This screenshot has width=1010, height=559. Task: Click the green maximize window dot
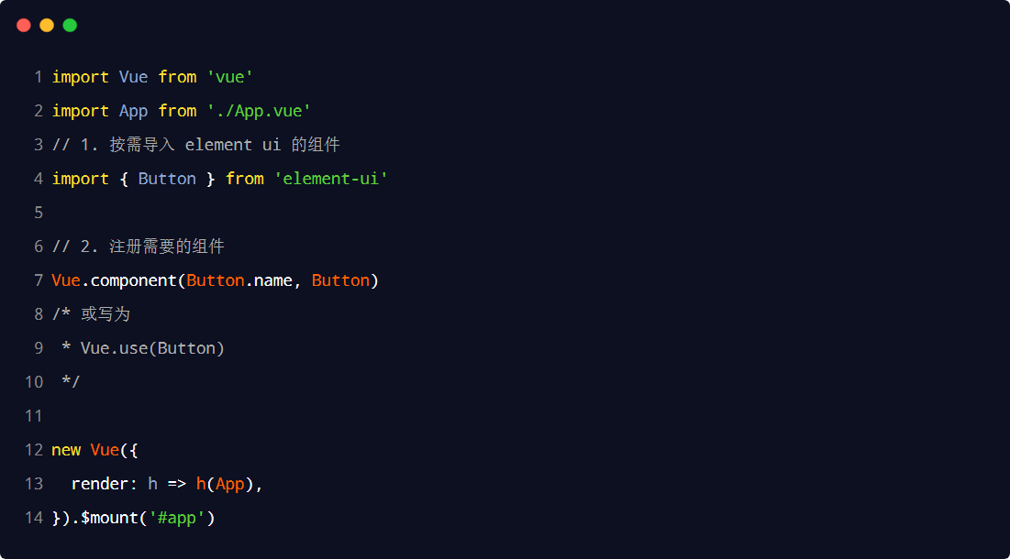point(71,25)
